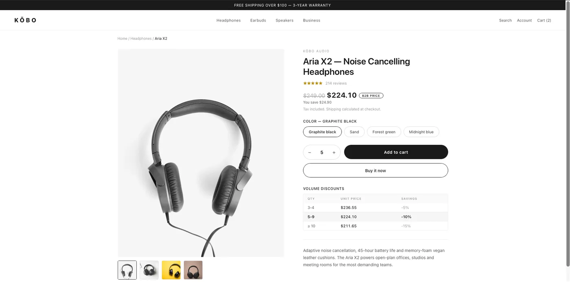Select the Midnight blue color option

pyautogui.click(x=421, y=132)
